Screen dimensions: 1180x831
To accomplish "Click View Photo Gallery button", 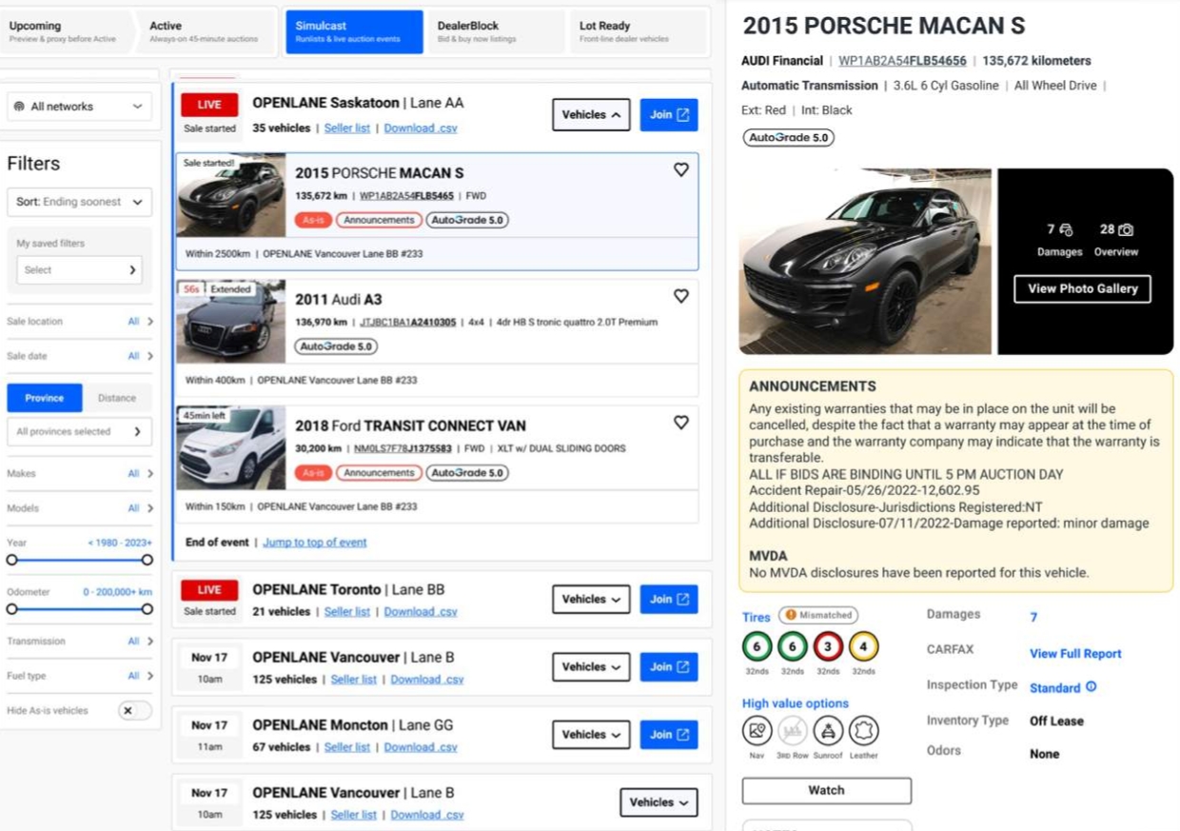I will click(x=1082, y=289).
